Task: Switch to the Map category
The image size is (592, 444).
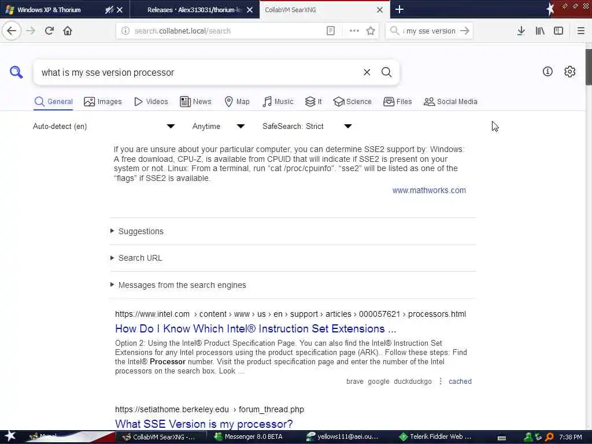Action: point(237,102)
